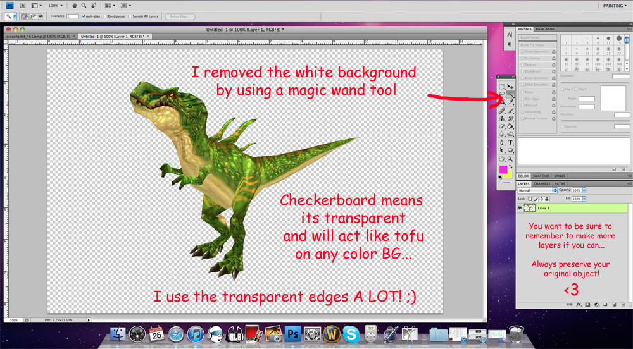Enable Airbrush checkbox

tap(523, 105)
